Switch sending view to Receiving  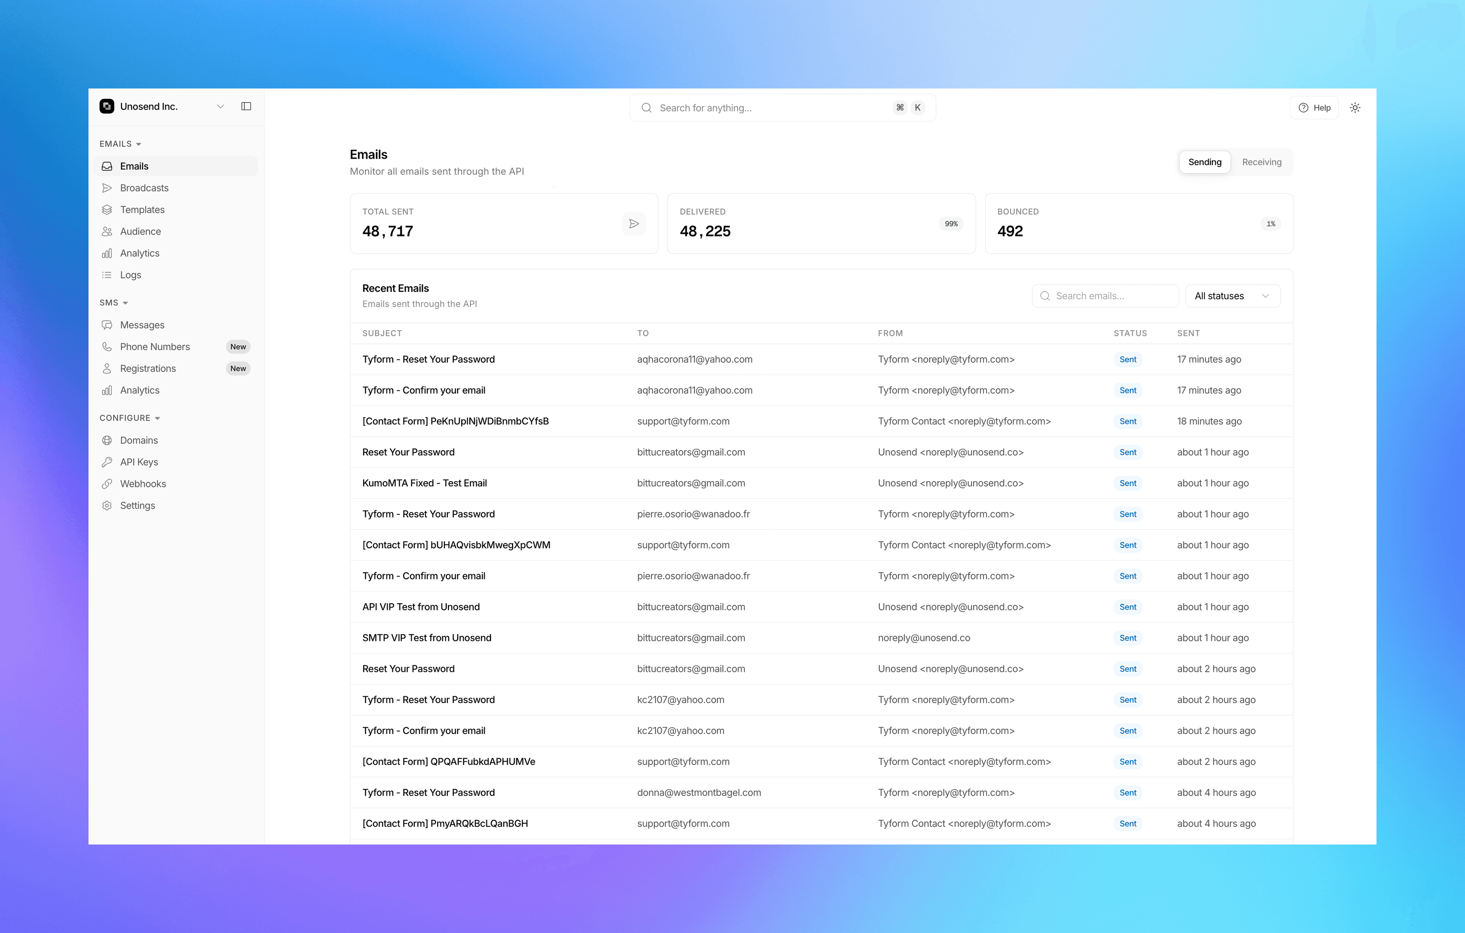[1261, 162]
